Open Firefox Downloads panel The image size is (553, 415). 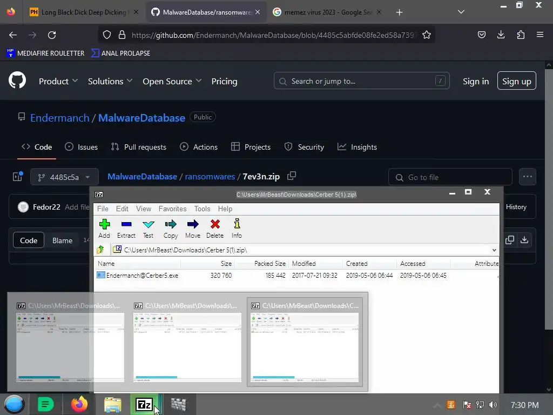(x=501, y=35)
